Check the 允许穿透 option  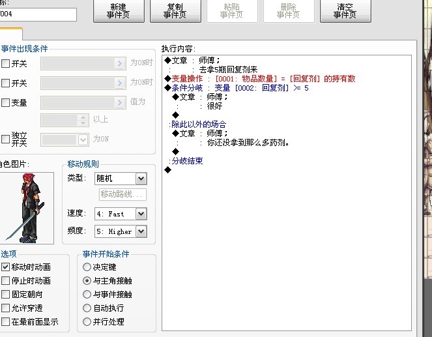coord(5,308)
